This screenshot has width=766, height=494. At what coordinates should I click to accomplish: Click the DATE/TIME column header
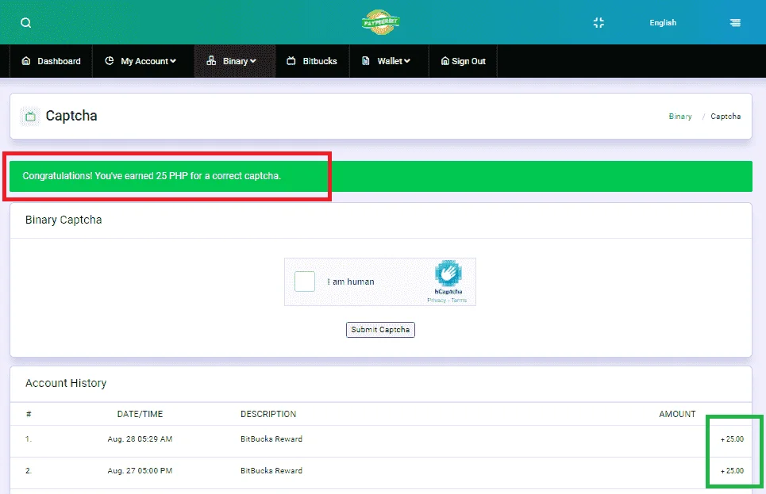(140, 414)
